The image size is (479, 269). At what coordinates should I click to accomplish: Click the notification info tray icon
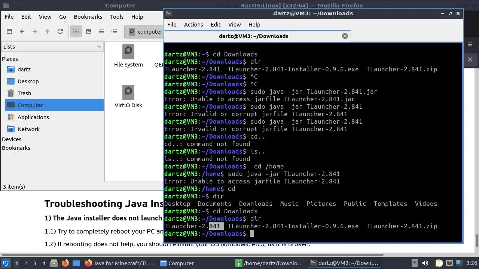[459, 263]
